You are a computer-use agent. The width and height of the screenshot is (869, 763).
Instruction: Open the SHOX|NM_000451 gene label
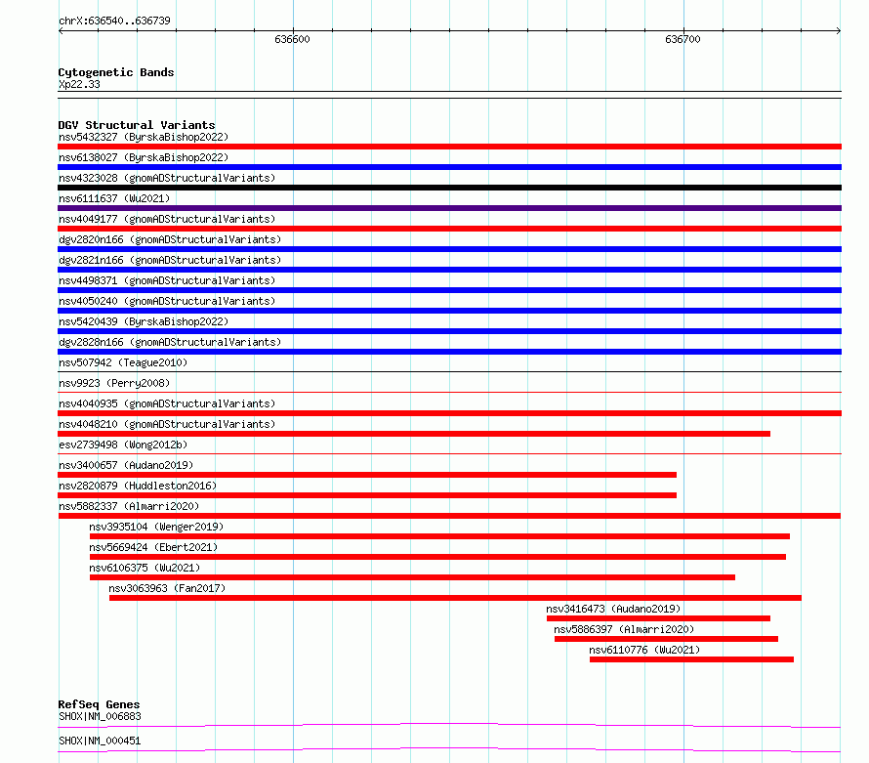pyautogui.click(x=100, y=741)
